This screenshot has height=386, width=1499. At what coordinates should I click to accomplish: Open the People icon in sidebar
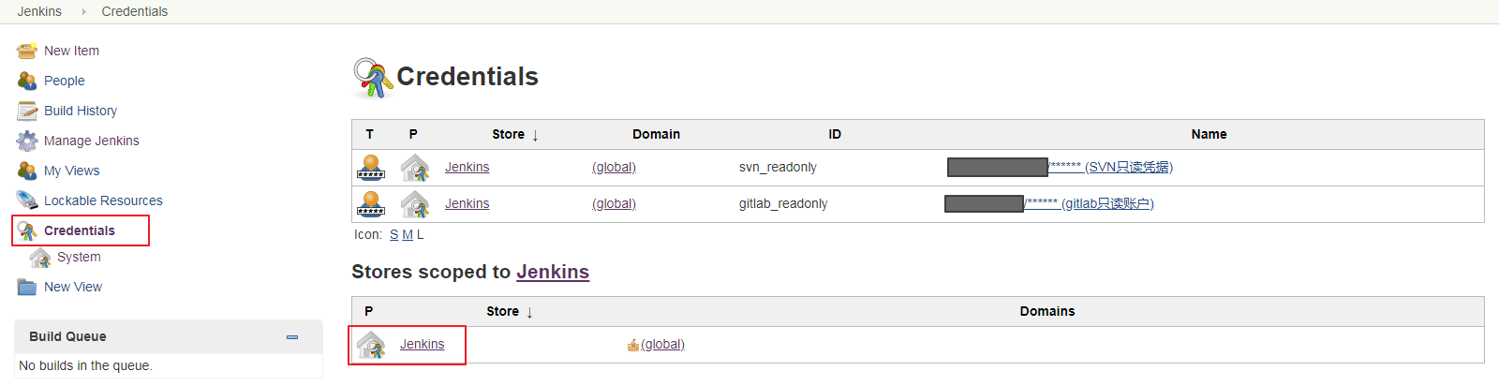click(26, 81)
